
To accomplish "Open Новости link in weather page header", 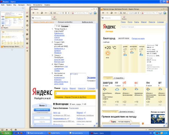I will click(x=152, y=22).
